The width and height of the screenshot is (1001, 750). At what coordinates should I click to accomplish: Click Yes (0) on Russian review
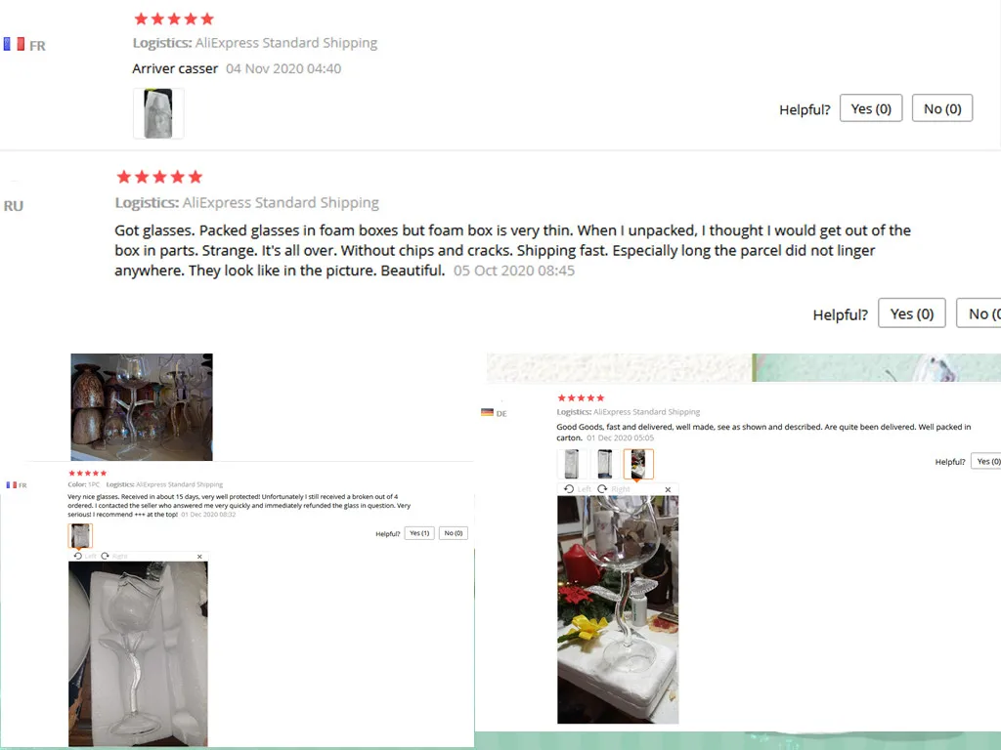coord(912,313)
